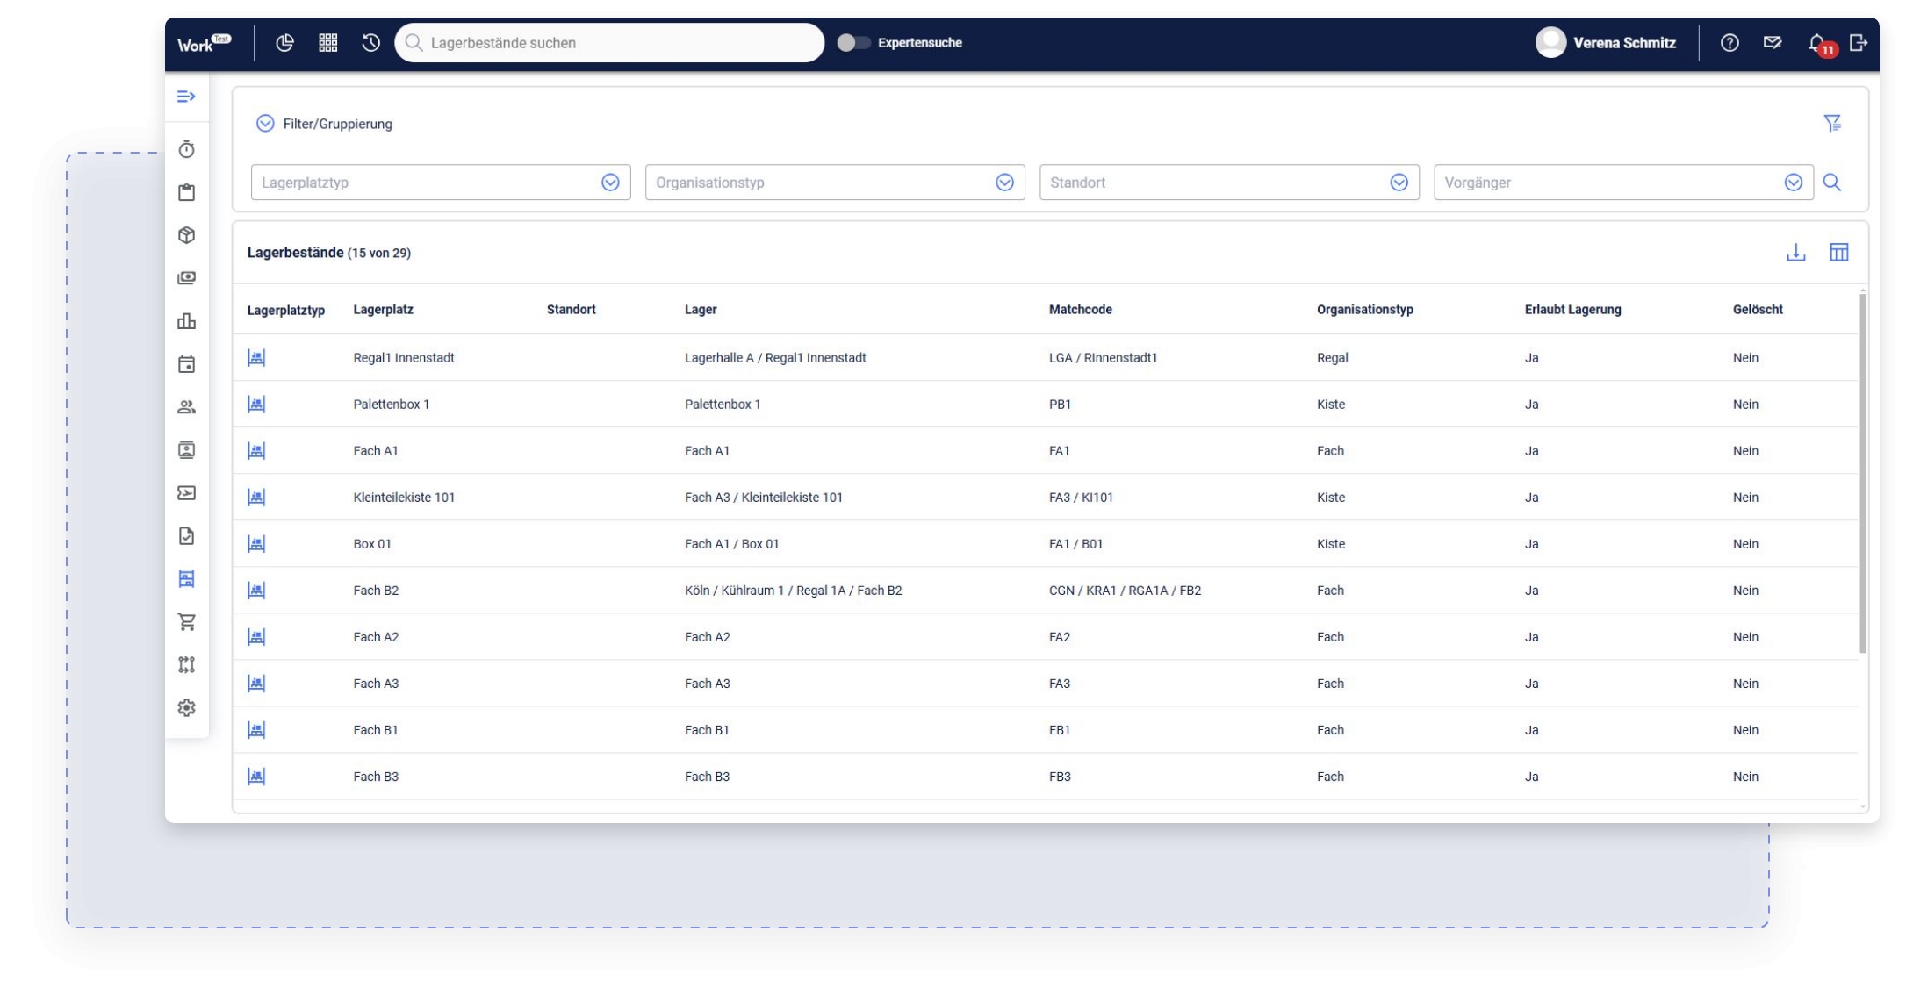Open the help question mark icon

coord(1730,42)
